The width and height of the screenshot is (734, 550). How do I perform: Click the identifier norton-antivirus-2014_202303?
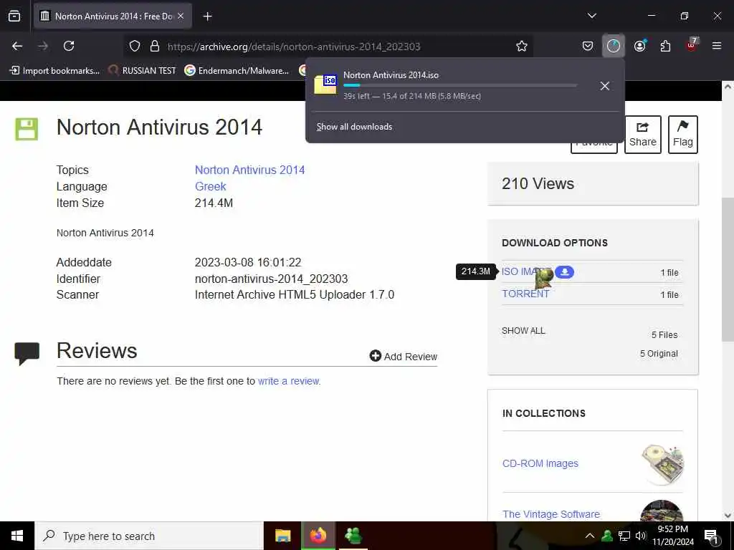271,279
